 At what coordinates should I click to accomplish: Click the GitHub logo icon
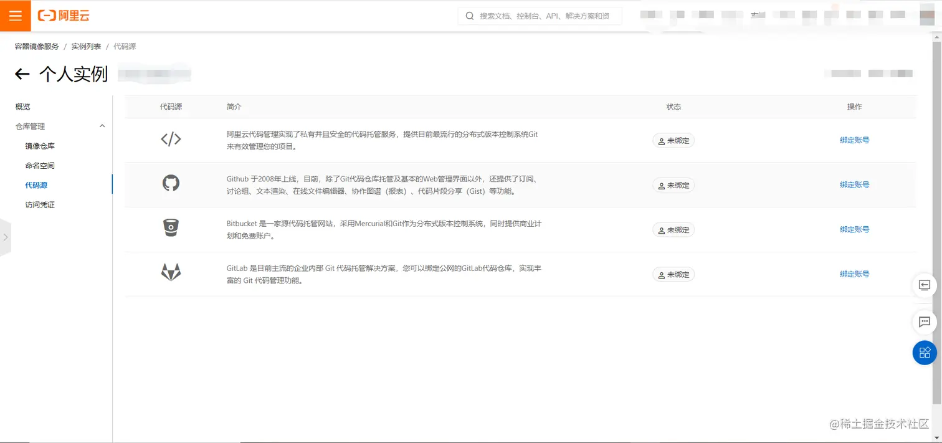coord(171,183)
